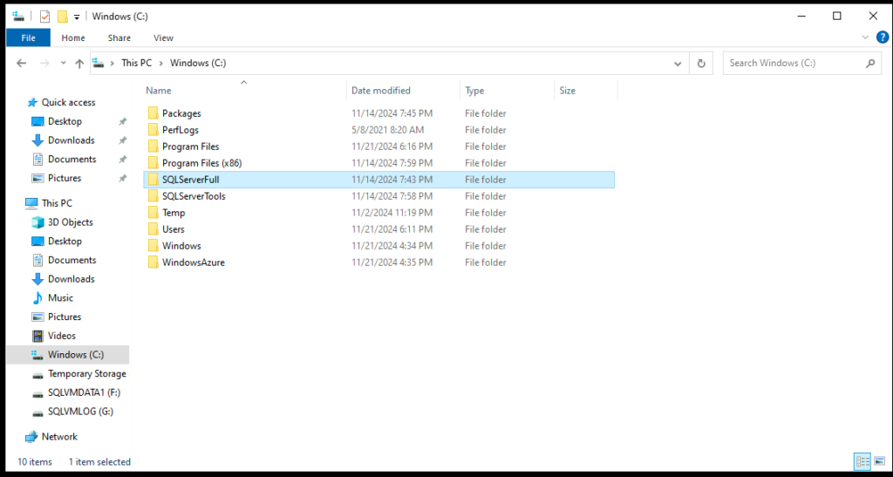The height and width of the screenshot is (477, 893).
Task: Select the SQLServerTools folder icon
Action: [x=153, y=196]
